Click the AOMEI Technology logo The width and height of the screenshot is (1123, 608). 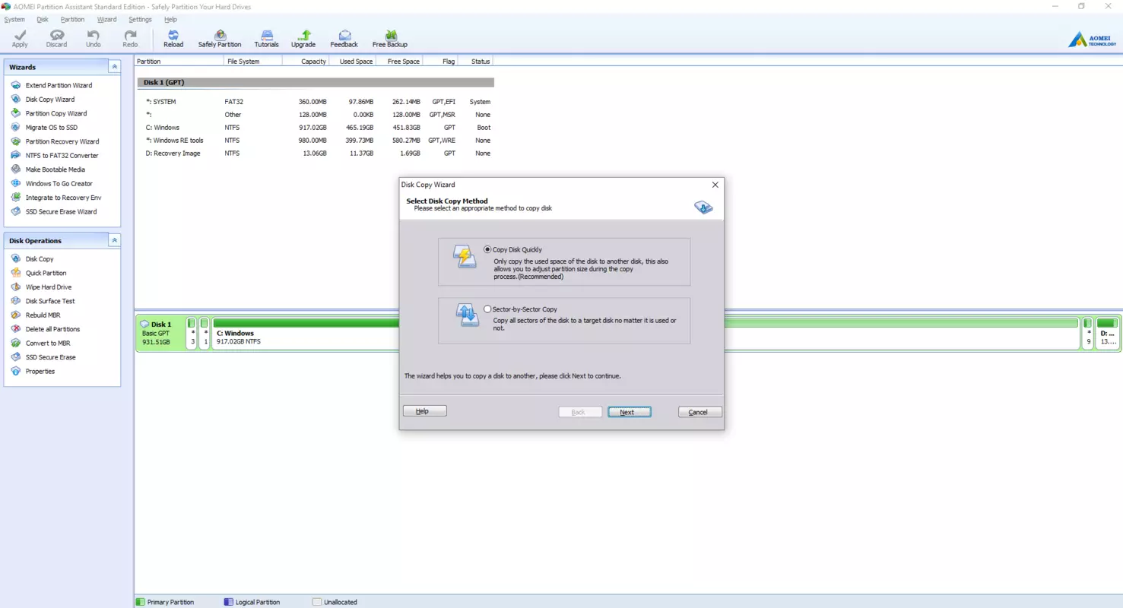[1093, 40]
